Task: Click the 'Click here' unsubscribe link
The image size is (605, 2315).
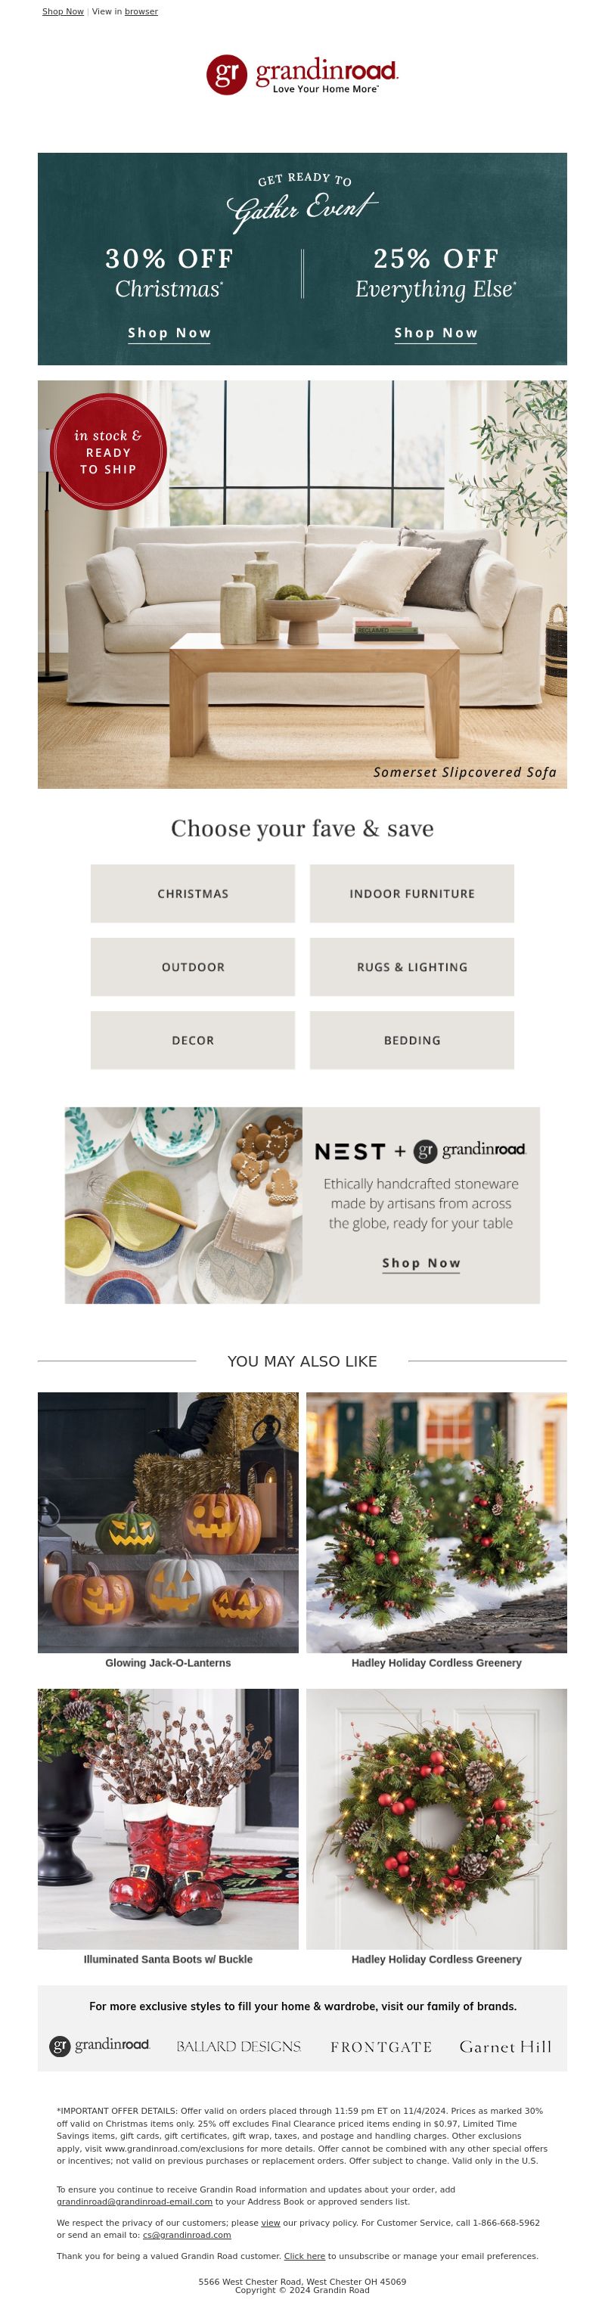Action: 305,2256
